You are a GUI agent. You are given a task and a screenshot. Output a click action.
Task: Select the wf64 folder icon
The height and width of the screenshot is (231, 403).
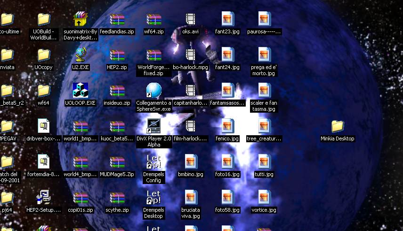[44, 91]
